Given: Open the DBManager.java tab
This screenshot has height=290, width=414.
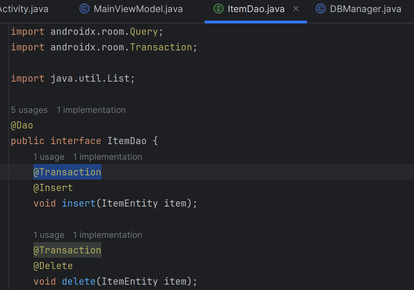Looking at the screenshot, I should (365, 9).
